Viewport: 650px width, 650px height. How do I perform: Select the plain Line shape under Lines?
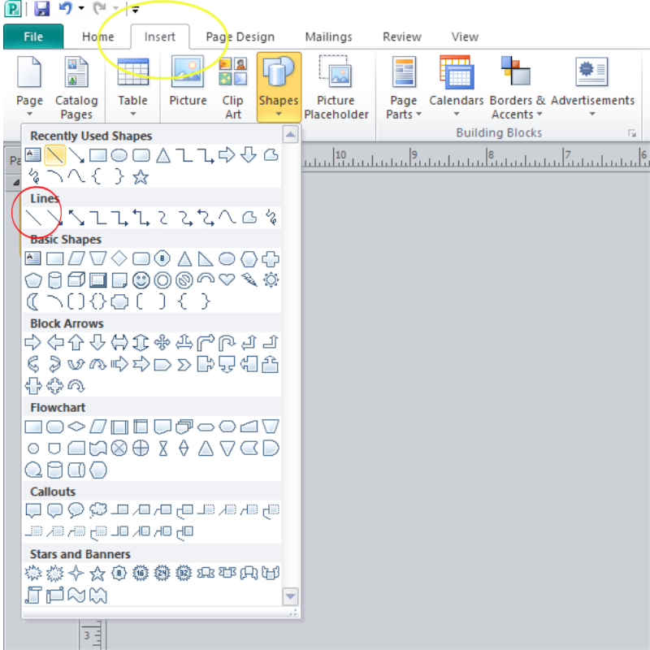(33, 218)
